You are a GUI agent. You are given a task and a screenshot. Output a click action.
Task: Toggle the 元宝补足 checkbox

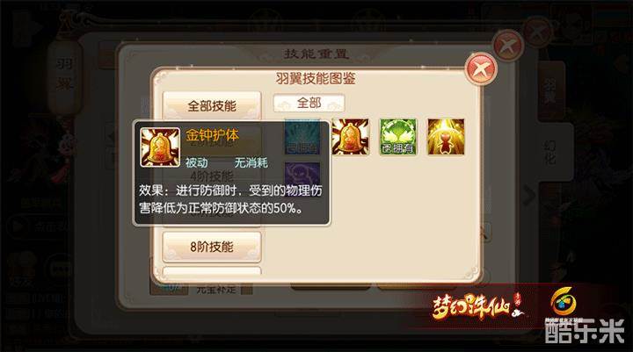click(247, 289)
